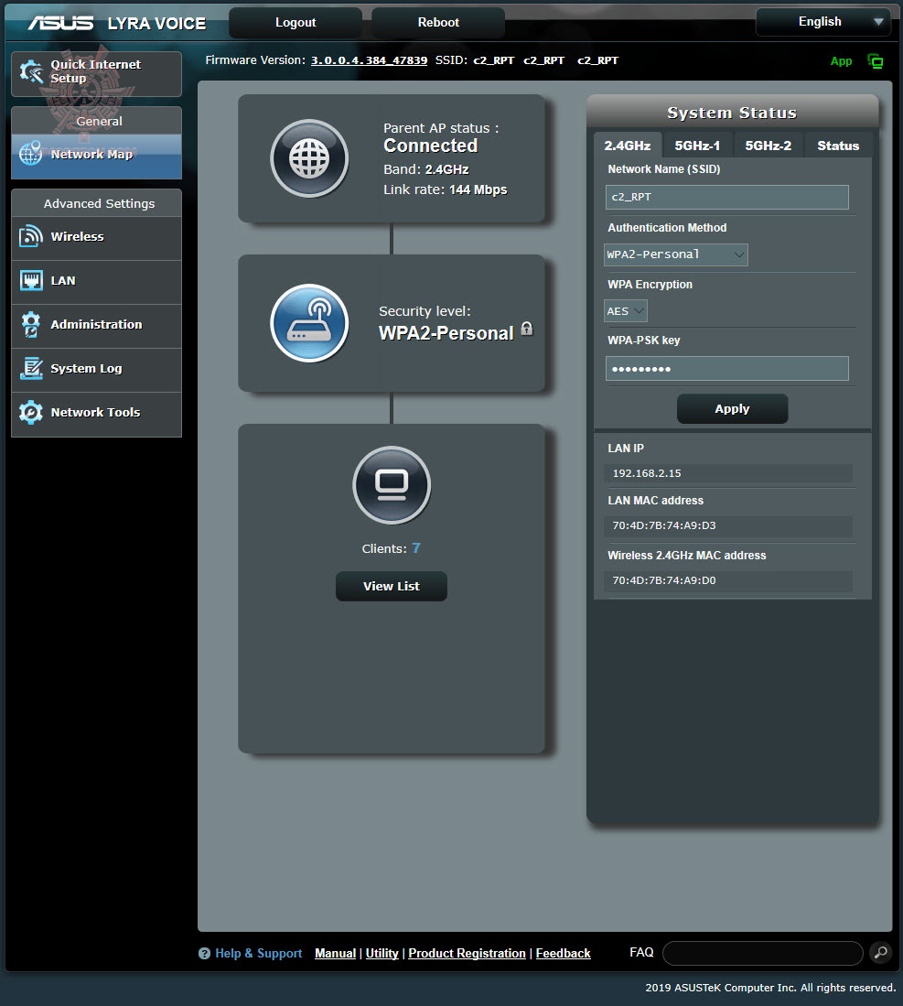This screenshot has width=903, height=1006.
Task: Click the Quick Internet Setup wand icon
Action: point(31,71)
